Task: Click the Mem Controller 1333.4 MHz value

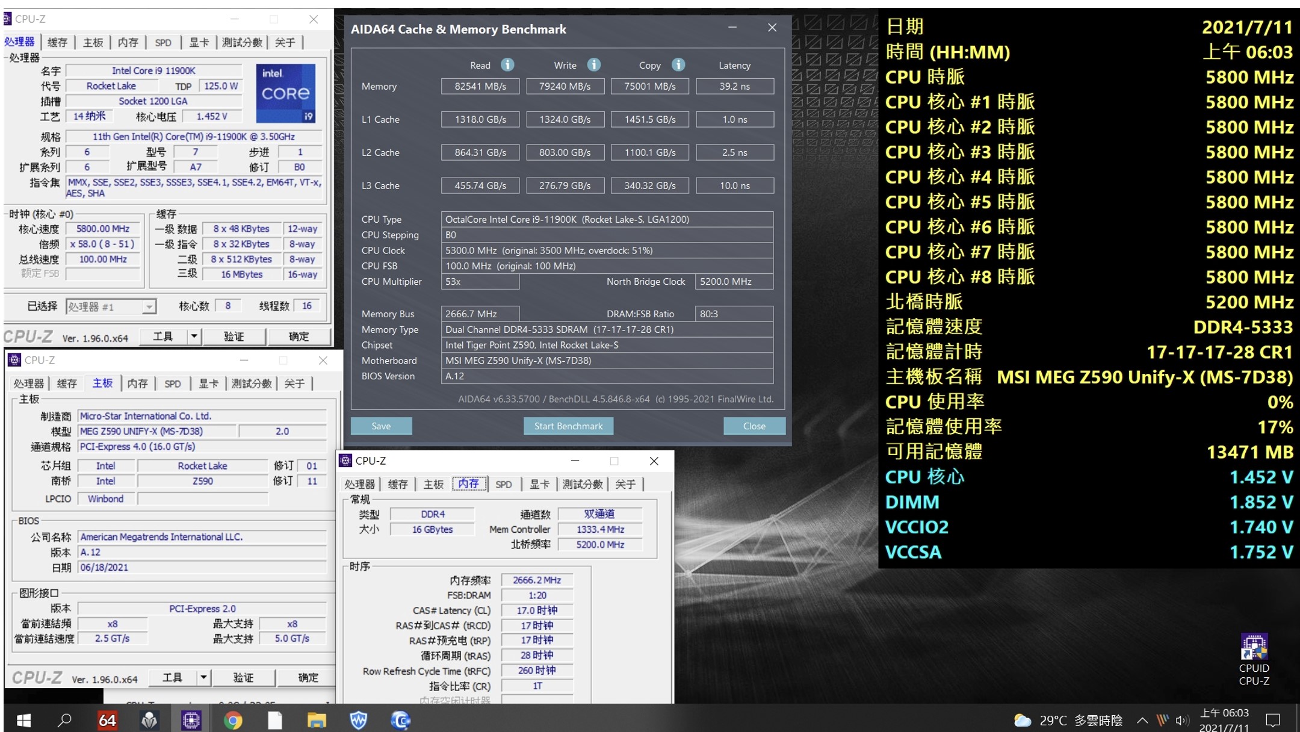Action: coord(600,529)
